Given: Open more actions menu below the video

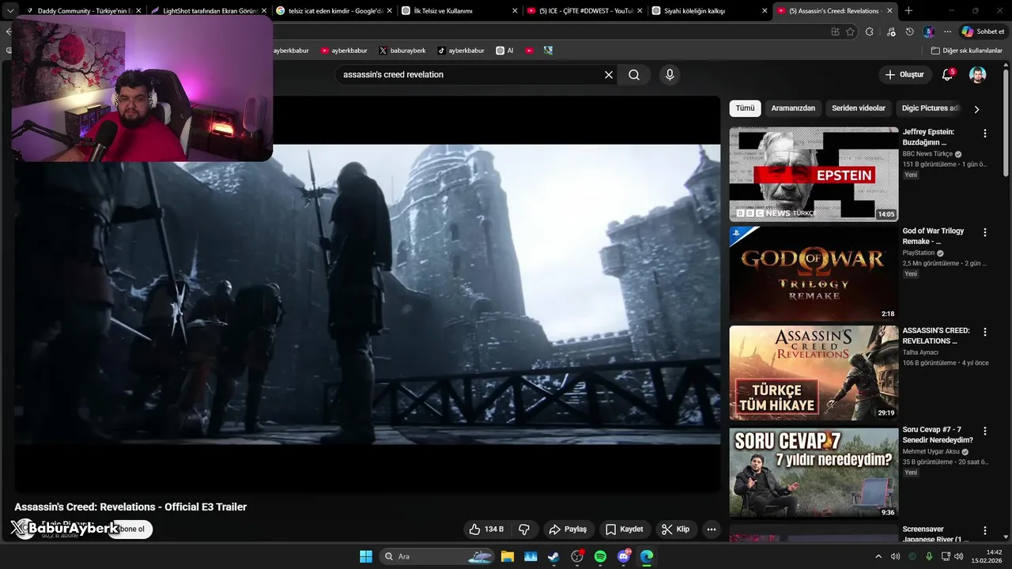Looking at the screenshot, I should [712, 529].
